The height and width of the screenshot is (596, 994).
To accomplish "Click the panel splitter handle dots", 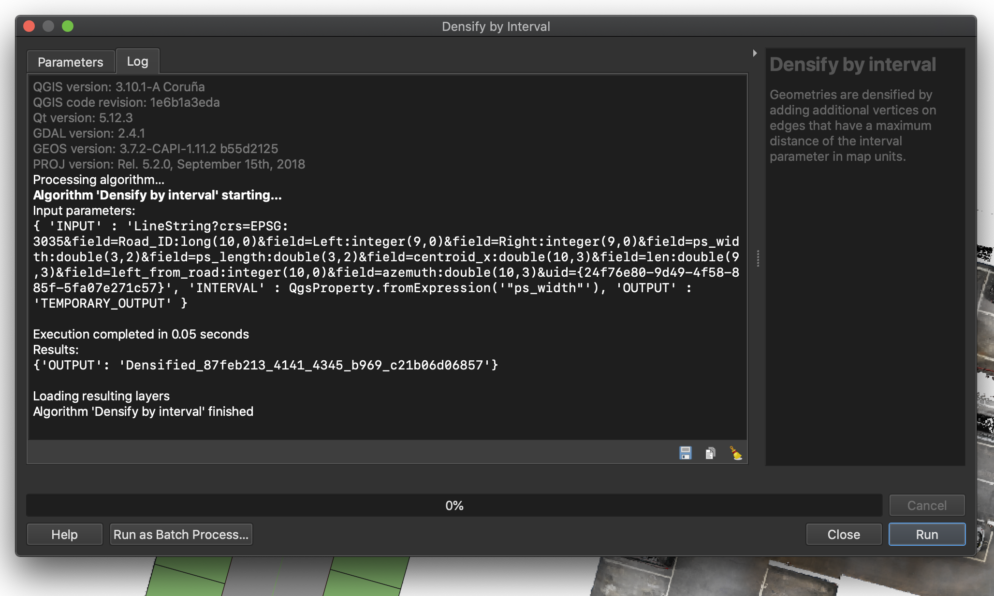I will click(758, 258).
